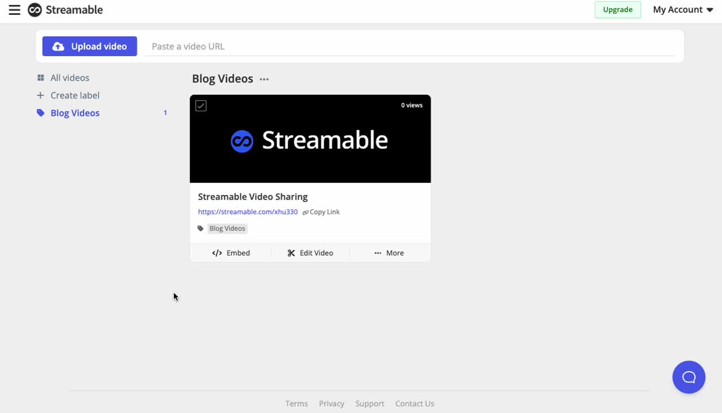722x413 pixels.
Task: Open the More menu on video card
Action: pyautogui.click(x=389, y=253)
